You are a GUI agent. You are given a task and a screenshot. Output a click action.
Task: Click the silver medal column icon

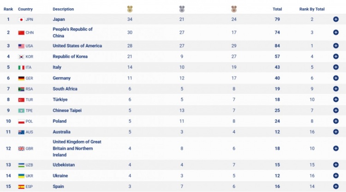click(182, 9)
